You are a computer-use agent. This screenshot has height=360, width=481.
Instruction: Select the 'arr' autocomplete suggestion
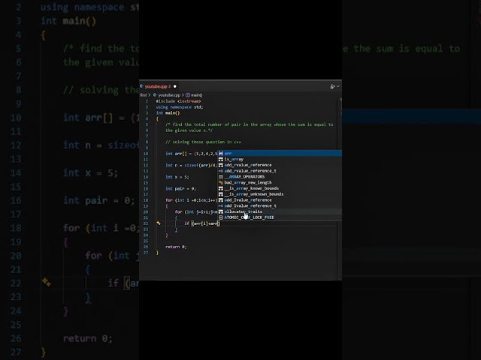click(x=280, y=153)
